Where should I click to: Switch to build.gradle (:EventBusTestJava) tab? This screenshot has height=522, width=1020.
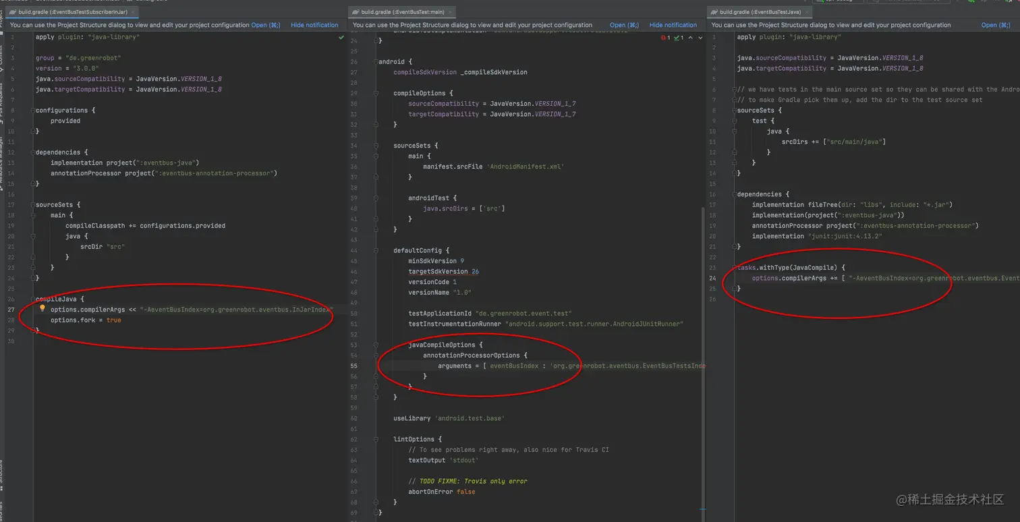(760, 12)
